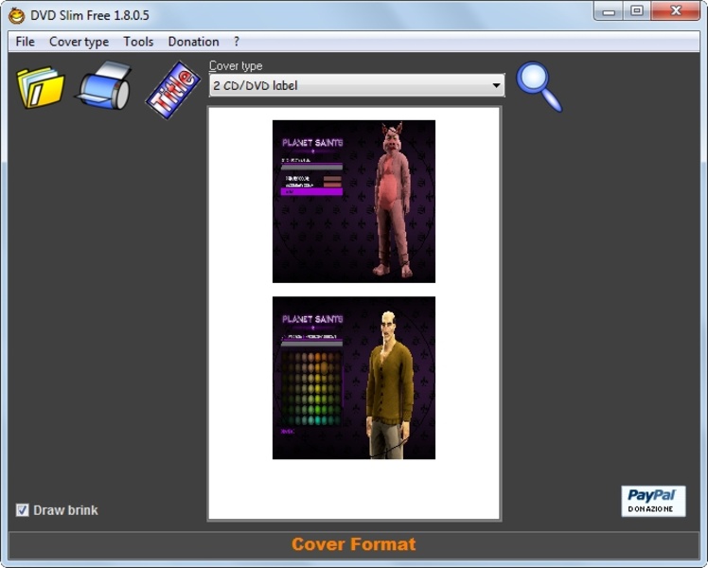
Task: Preview the cover with the magnifier icon
Action: 540,87
